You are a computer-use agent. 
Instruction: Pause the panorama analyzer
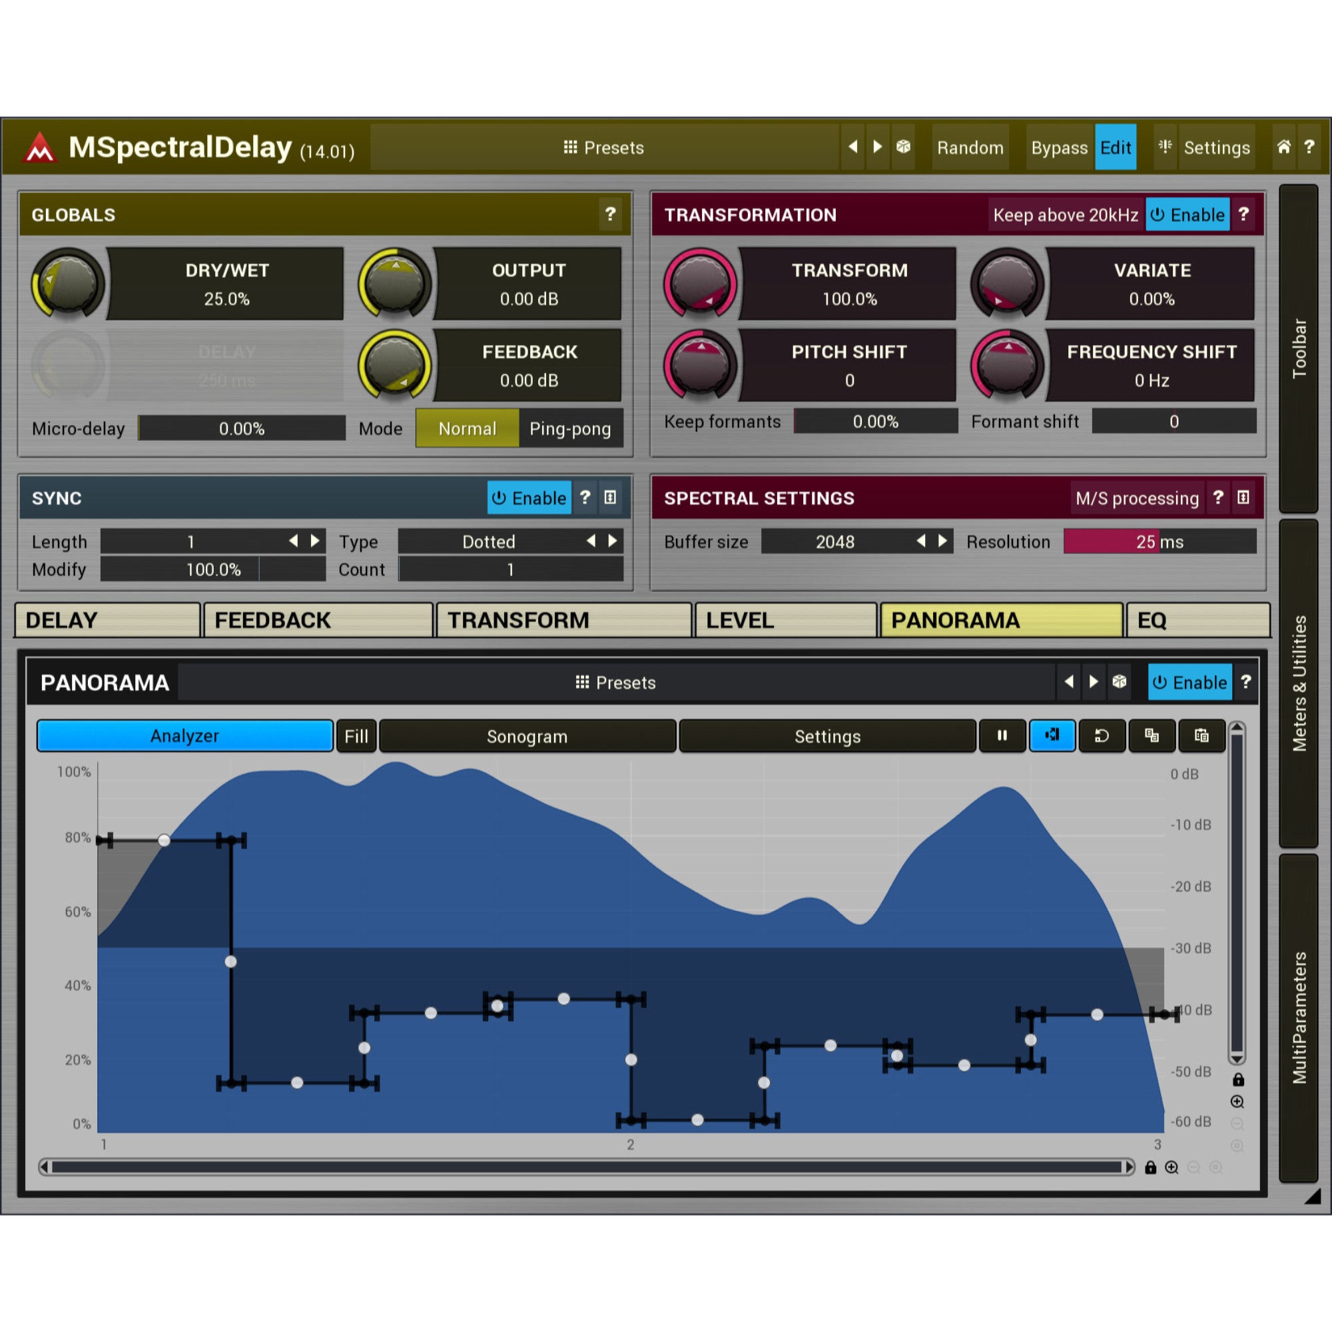1002,736
